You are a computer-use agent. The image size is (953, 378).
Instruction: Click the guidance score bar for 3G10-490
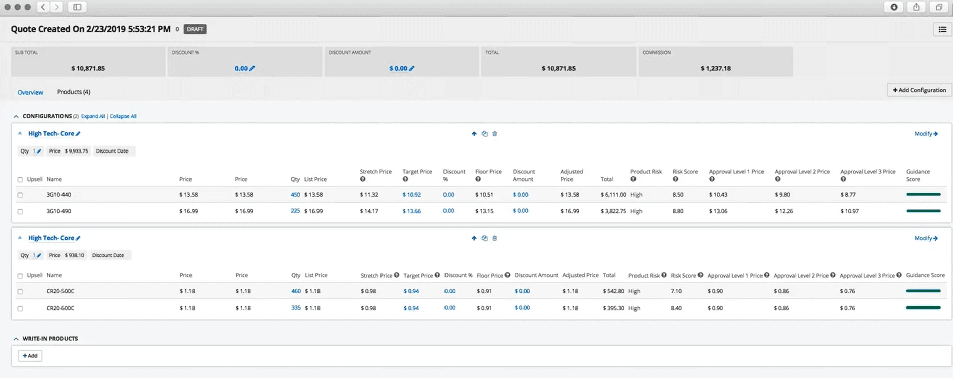coord(923,211)
